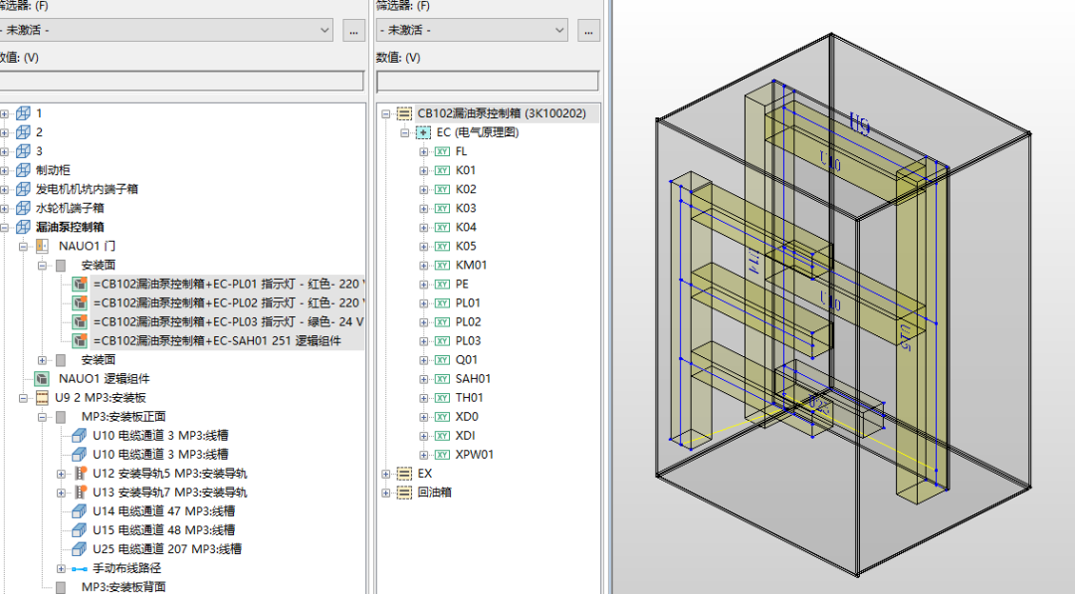Click right panel filter ellipsis button
Screen dimensions: 1075x594
588,30
